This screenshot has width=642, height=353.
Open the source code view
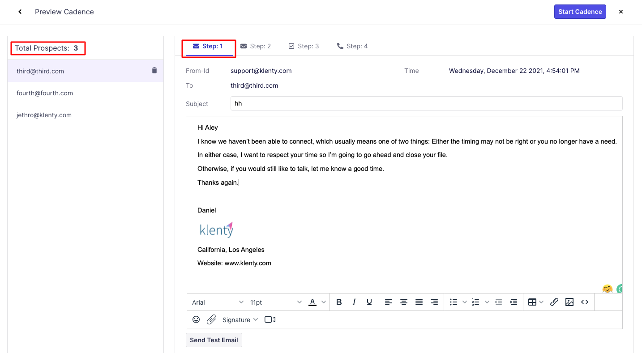(585, 302)
